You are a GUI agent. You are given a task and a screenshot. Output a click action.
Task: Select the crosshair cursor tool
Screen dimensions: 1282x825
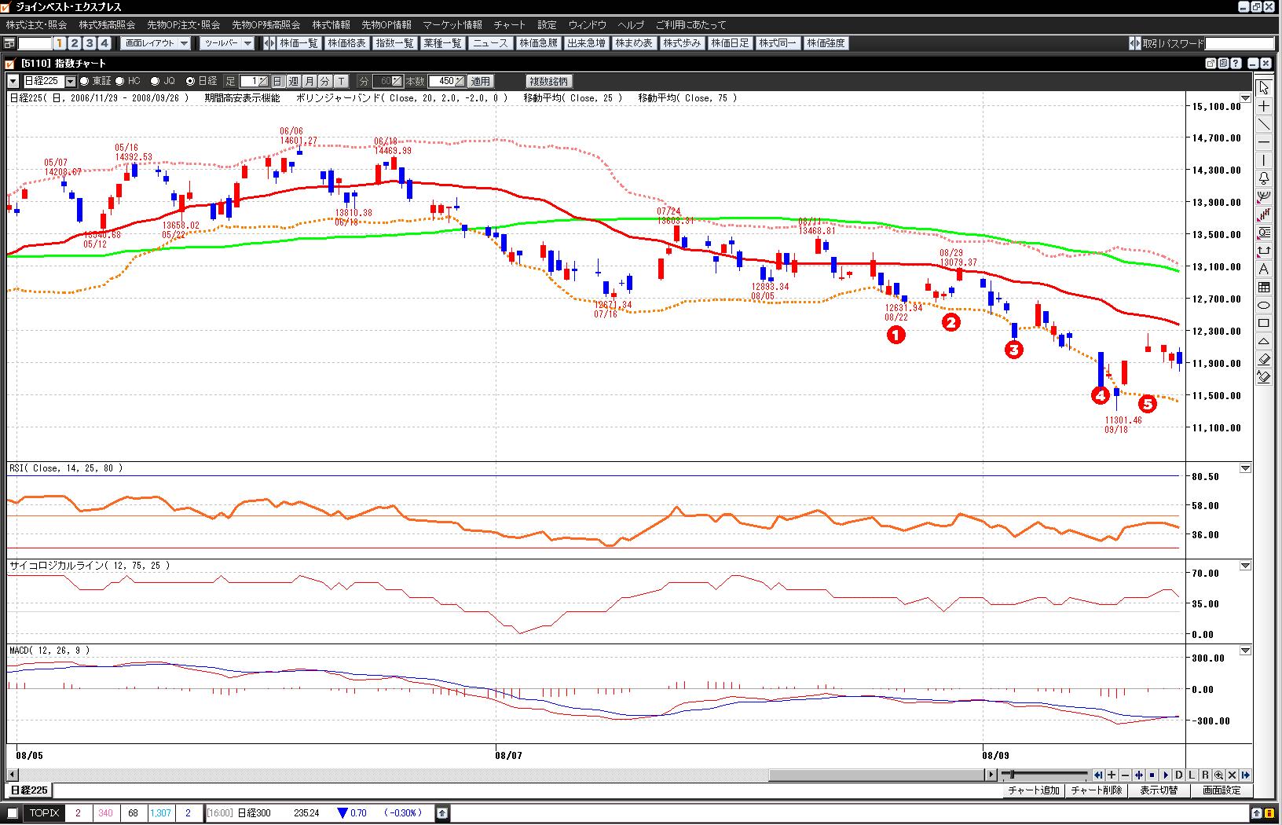click(x=1264, y=106)
